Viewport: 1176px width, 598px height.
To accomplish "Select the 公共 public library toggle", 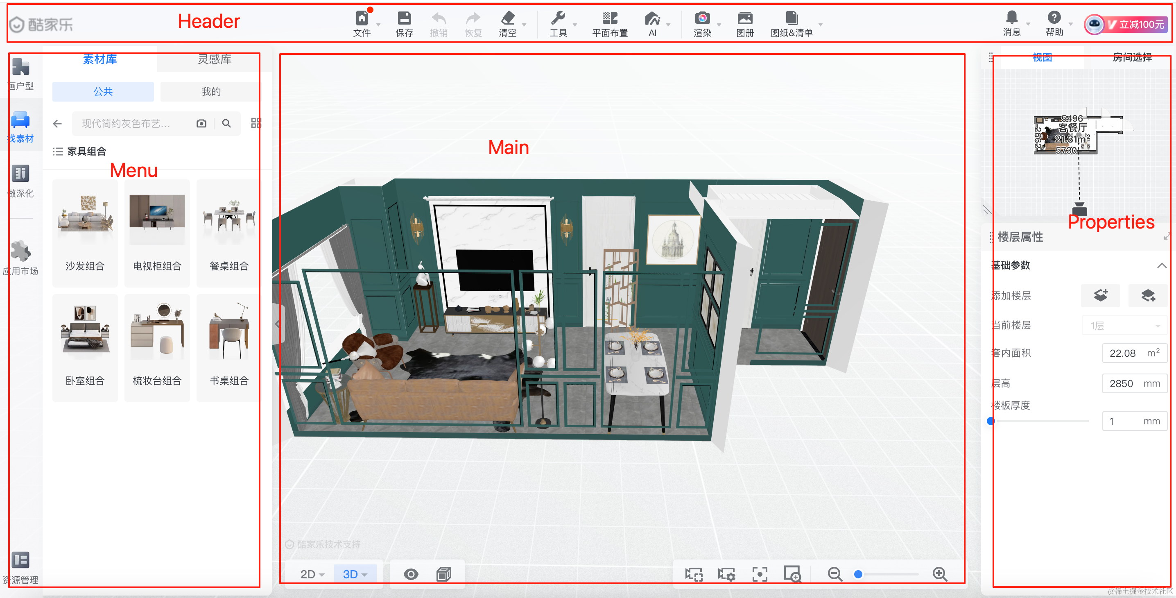I will coord(103,91).
